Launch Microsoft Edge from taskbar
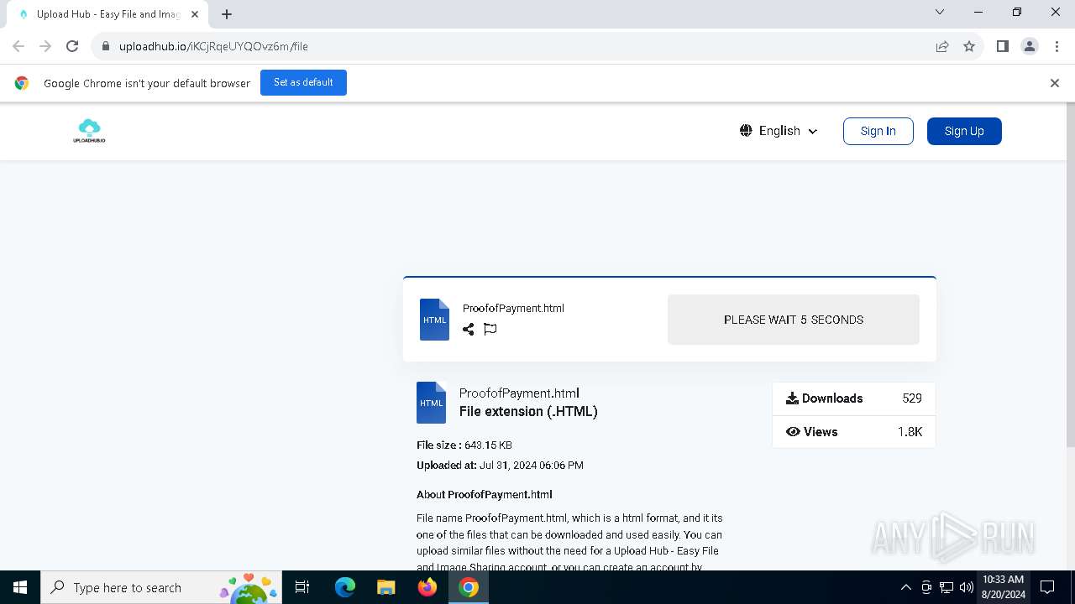 coord(344,587)
